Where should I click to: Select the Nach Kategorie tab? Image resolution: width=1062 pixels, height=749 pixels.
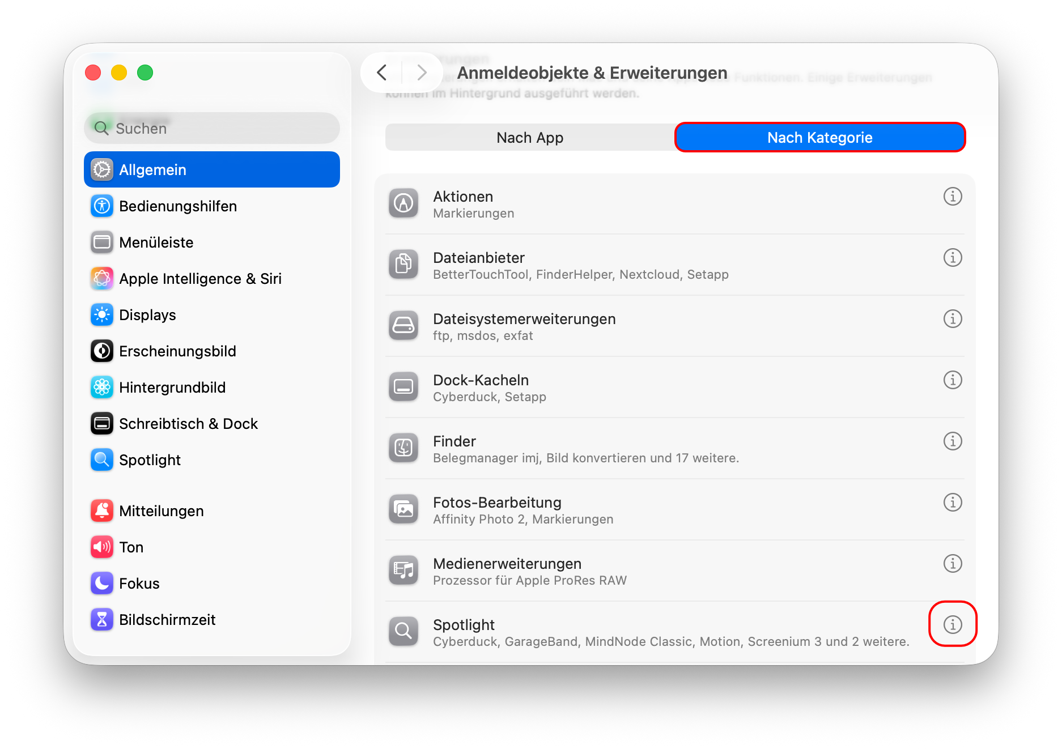819,138
